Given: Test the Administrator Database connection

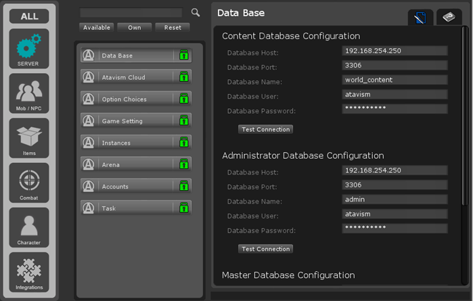Looking at the screenshot, I should 265,249.
